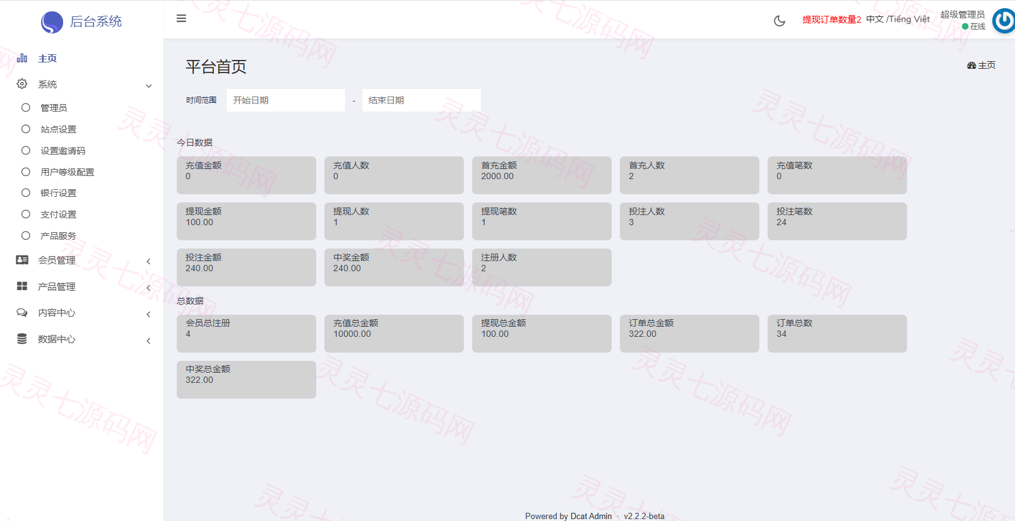Switch to dark mode moon icon
The width and height of the screenshot is (1015, 521).
(780, 21)
